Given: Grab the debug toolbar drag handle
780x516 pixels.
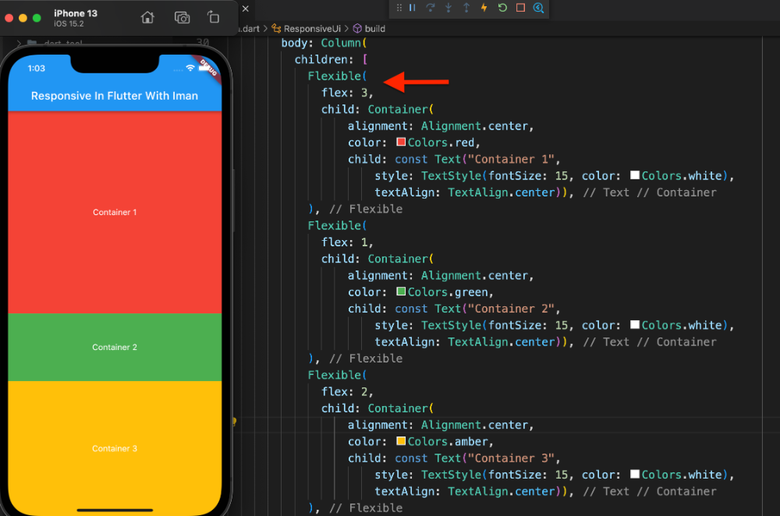Looking at the screenshot, I should click(x=399, y=8).
